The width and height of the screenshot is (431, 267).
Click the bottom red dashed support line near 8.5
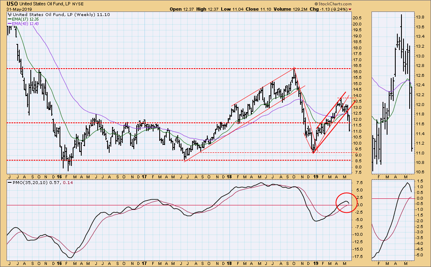click(x=123, y=160)
